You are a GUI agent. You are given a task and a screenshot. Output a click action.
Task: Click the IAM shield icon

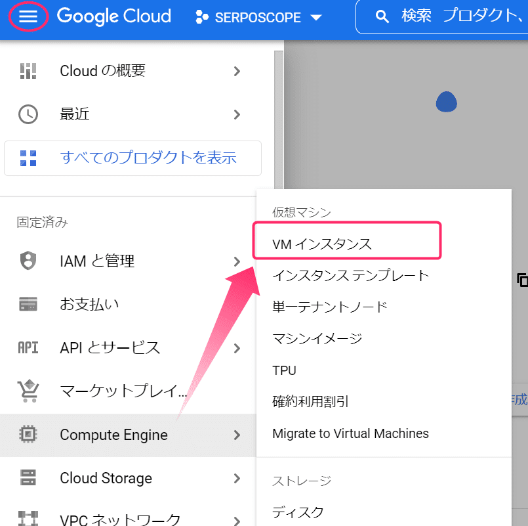(x=28, y=261)
